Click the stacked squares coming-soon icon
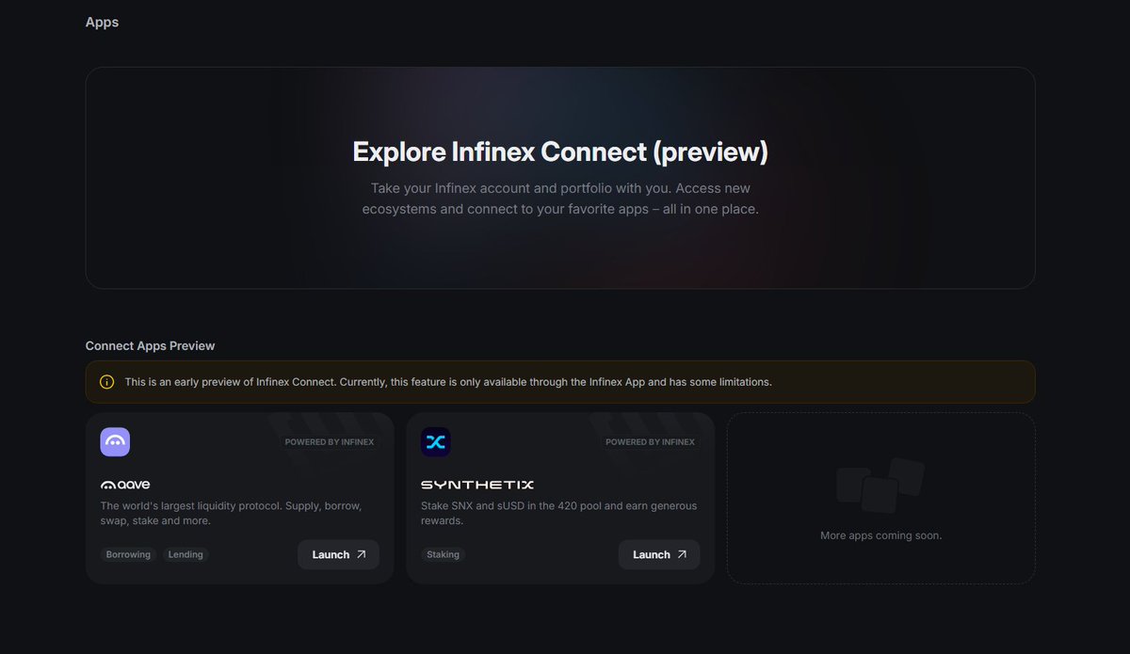 (x=880, y=486)
